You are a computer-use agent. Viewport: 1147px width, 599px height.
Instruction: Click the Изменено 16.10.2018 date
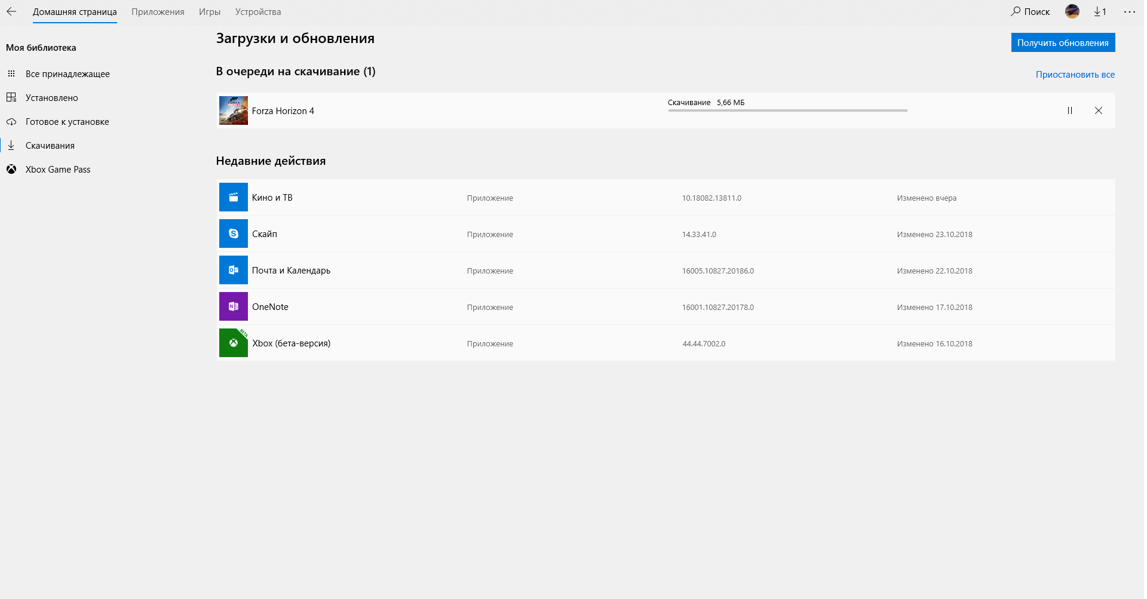click(934, 344)
